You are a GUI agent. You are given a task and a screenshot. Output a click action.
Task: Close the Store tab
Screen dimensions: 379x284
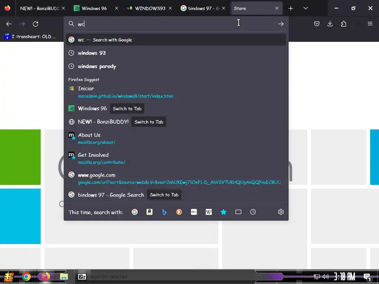[x=277, y=8]
